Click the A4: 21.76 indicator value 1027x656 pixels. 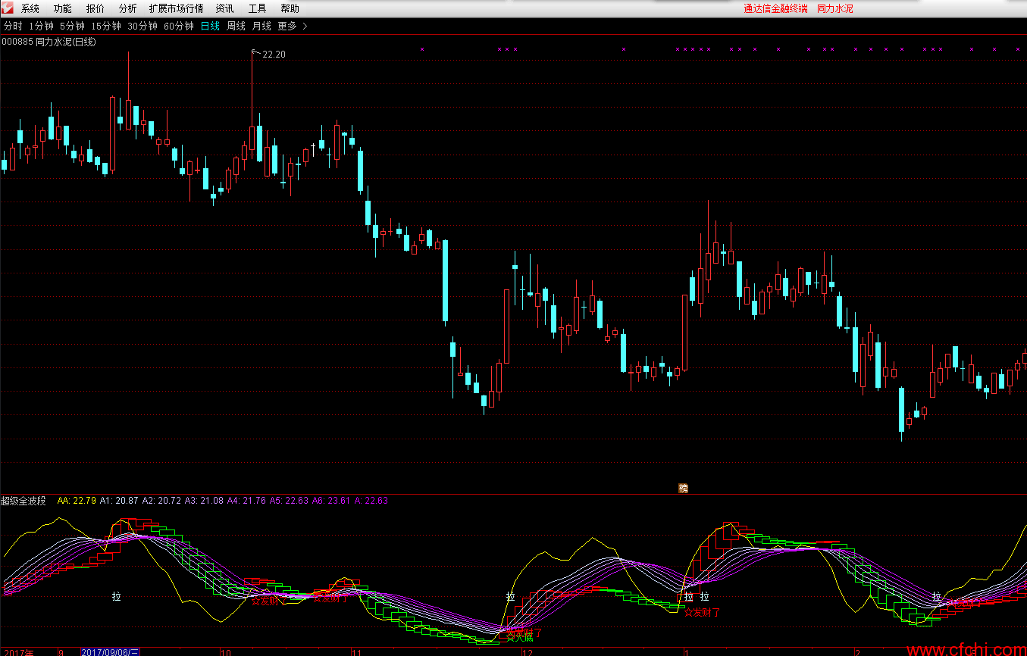click(x=246, y=501)
